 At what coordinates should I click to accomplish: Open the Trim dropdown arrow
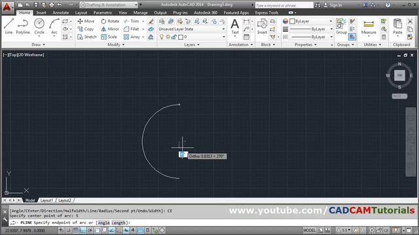[143, 21]
